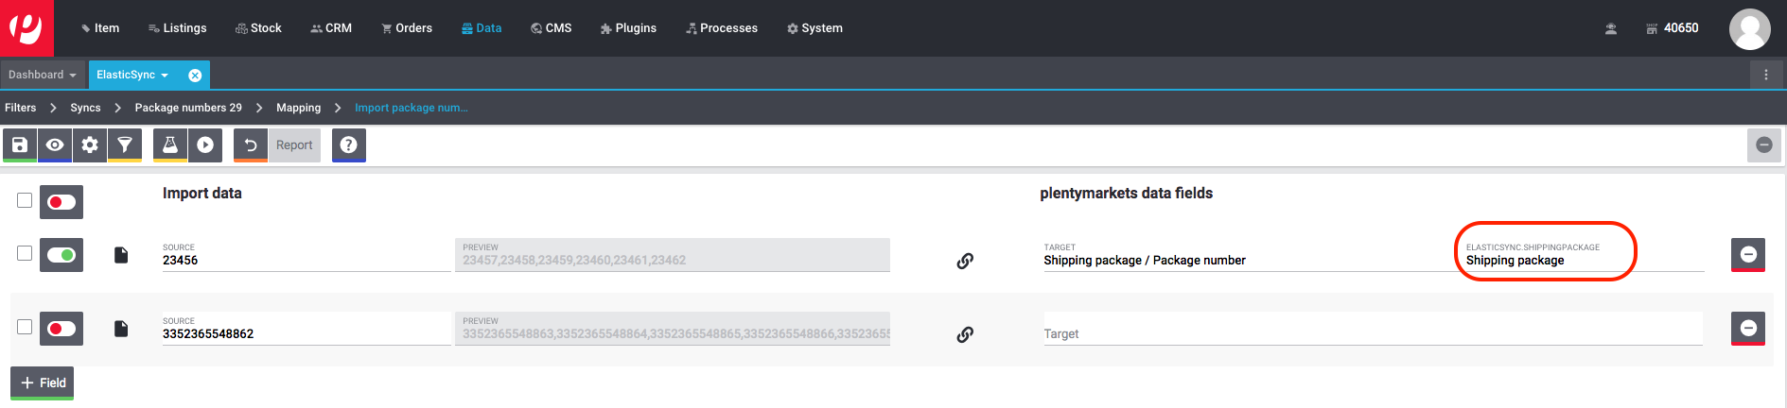Click the eye preview icon
The height and width of the screenshot is (408, 1787).
click(x=55, y=145)
